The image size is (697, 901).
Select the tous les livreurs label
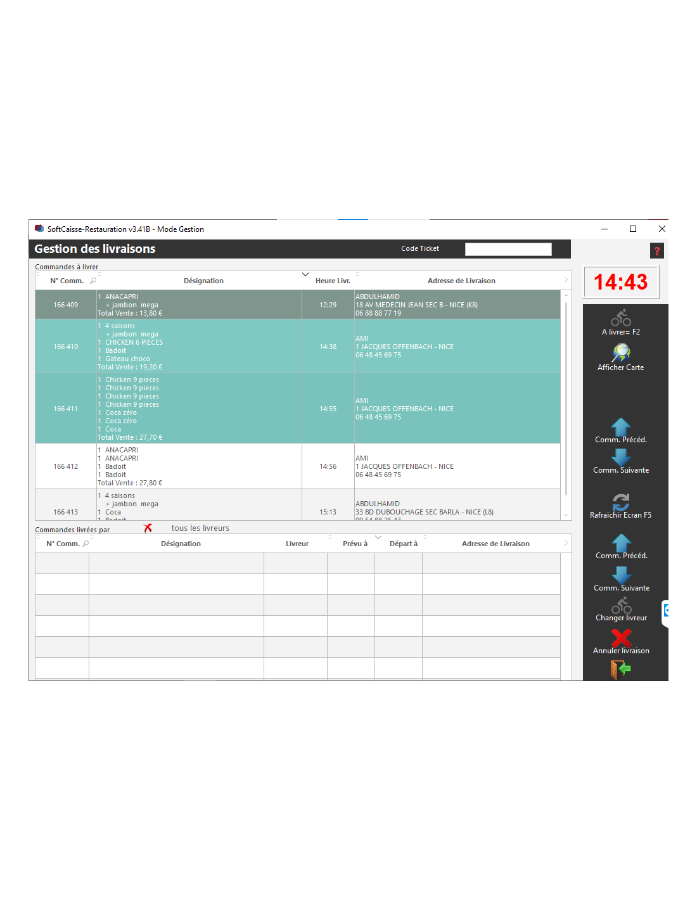pos(200,528)
